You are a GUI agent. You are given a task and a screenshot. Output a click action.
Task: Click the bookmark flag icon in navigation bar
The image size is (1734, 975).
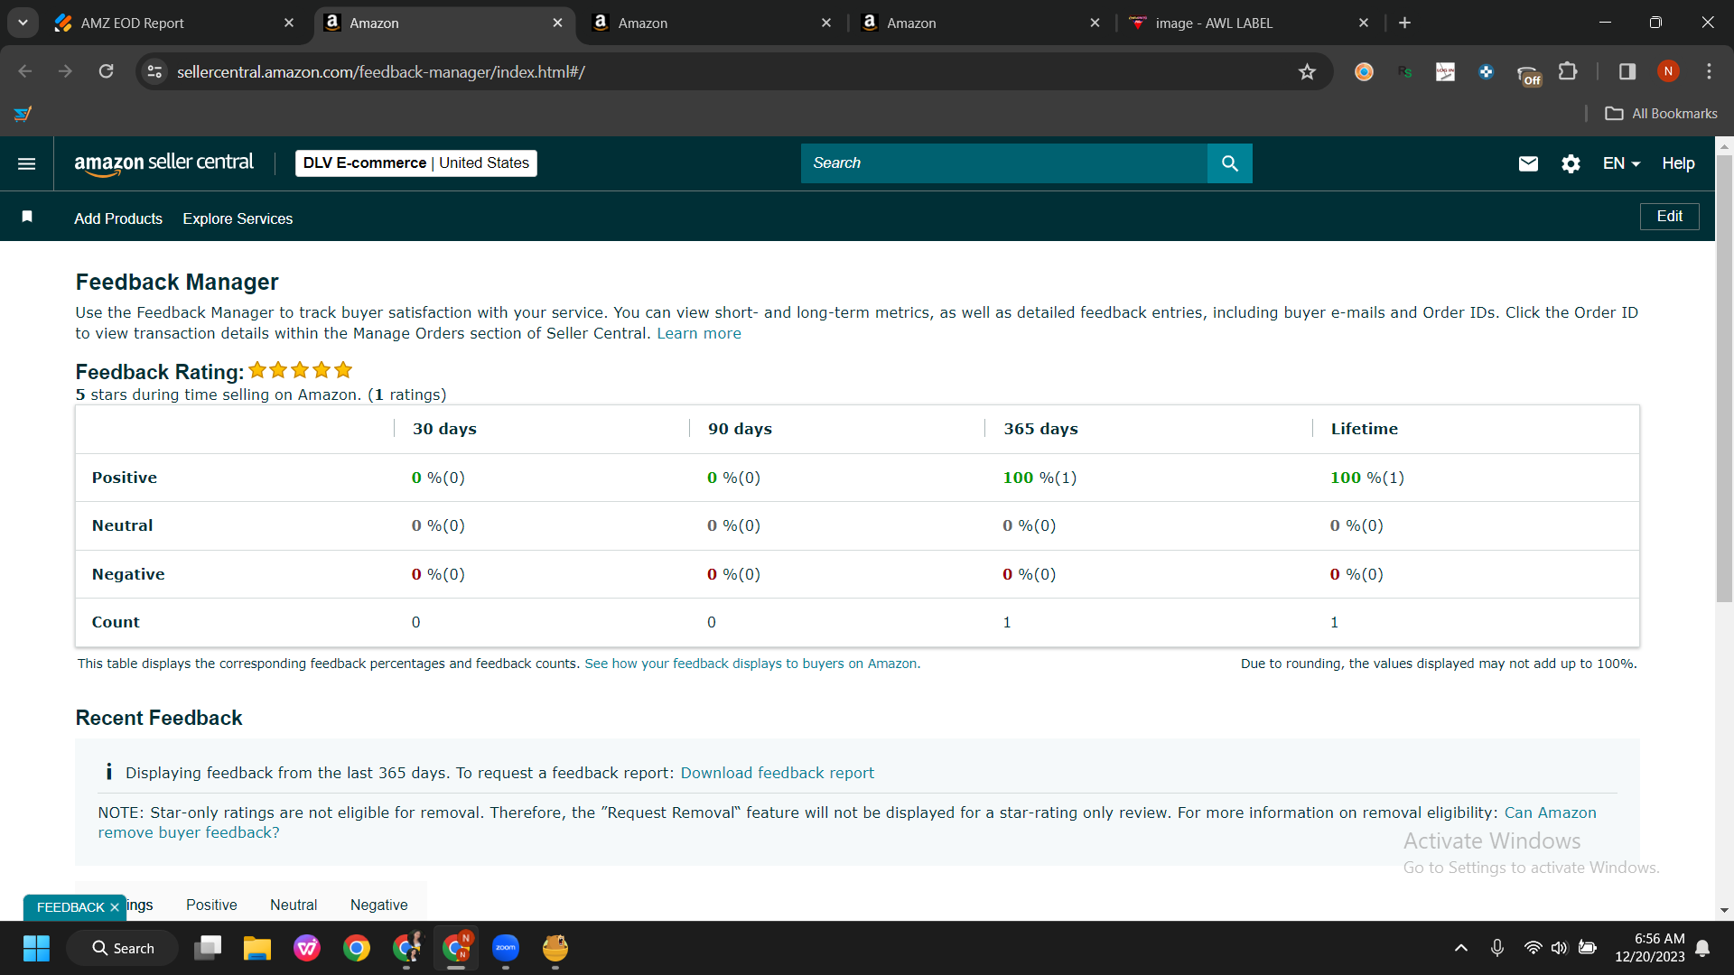27,217
